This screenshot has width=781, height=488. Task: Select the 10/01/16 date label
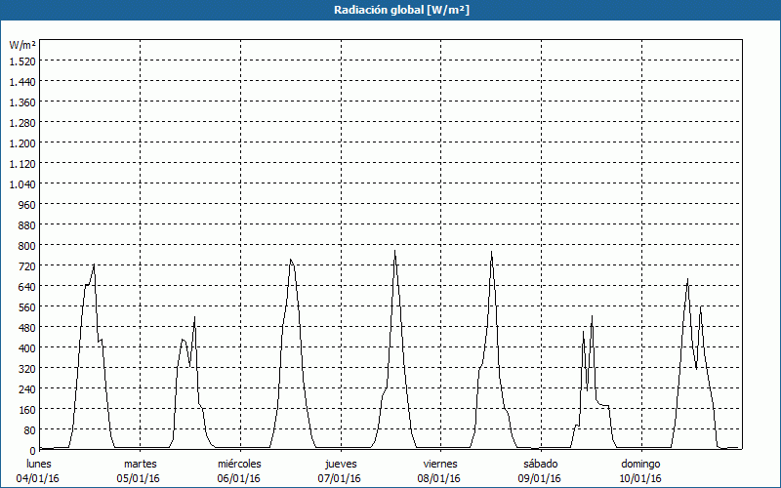[641, 478]
